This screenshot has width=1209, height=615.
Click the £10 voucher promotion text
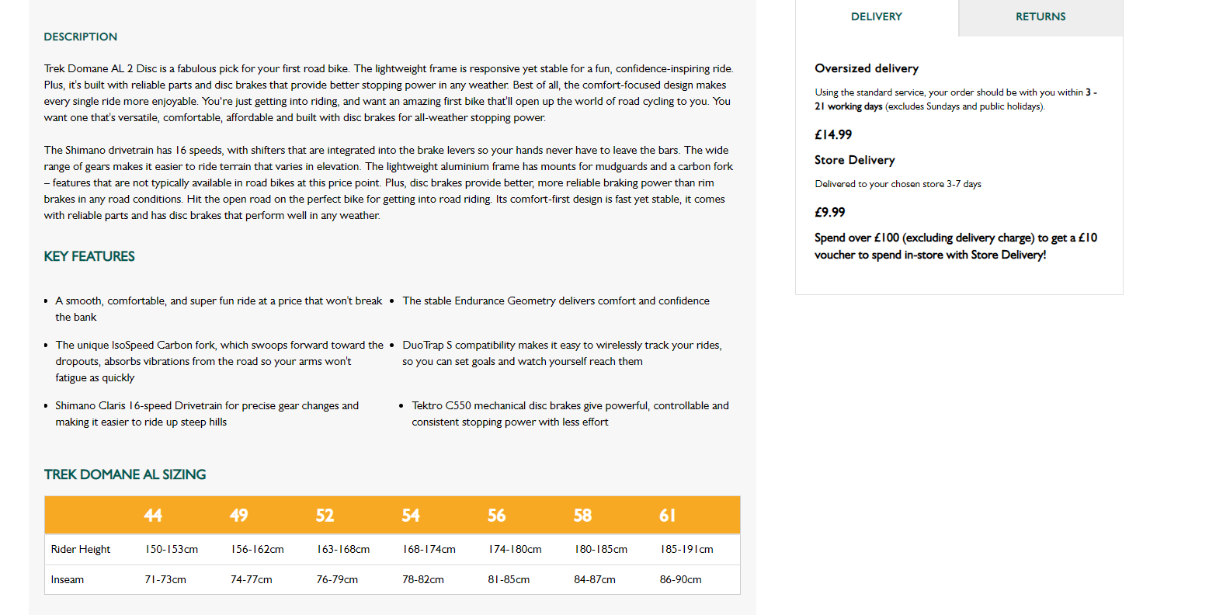[x=955, y=246]
